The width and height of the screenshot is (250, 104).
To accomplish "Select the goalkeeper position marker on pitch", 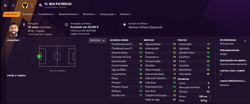I will click(x=39, y=56).
